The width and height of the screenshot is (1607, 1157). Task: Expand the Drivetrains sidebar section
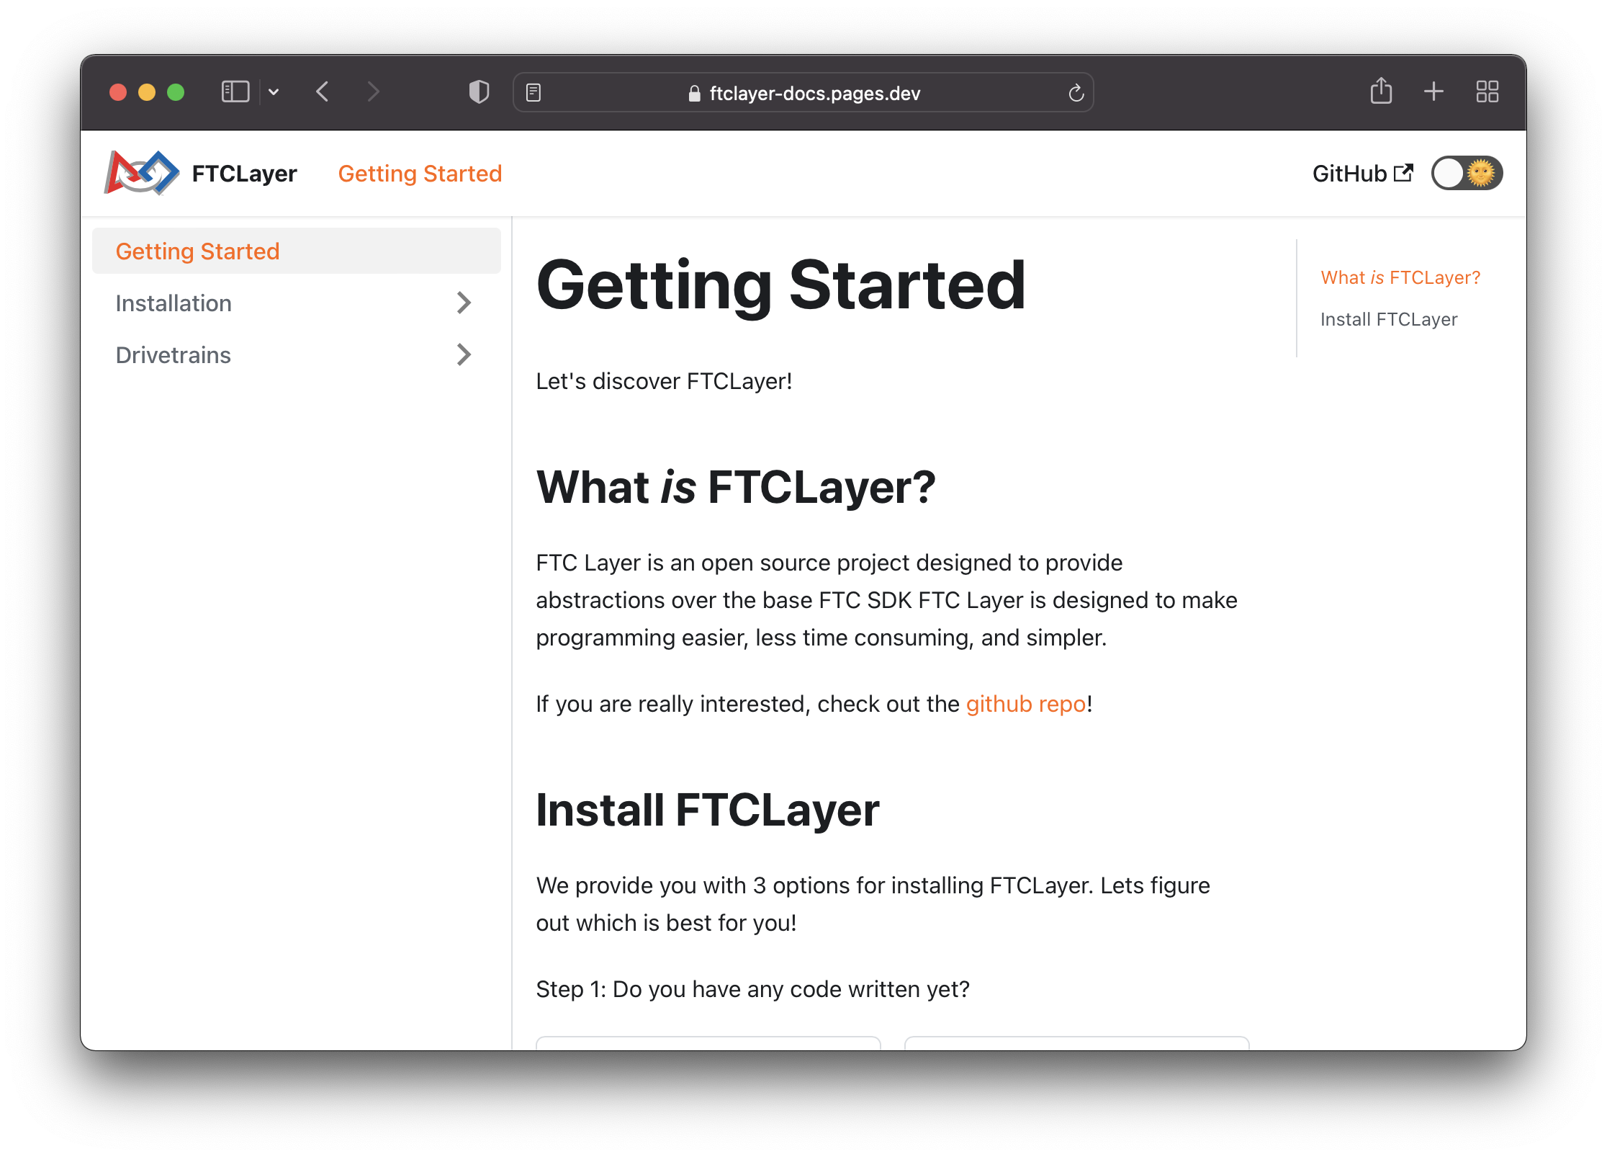pos(464,354)
